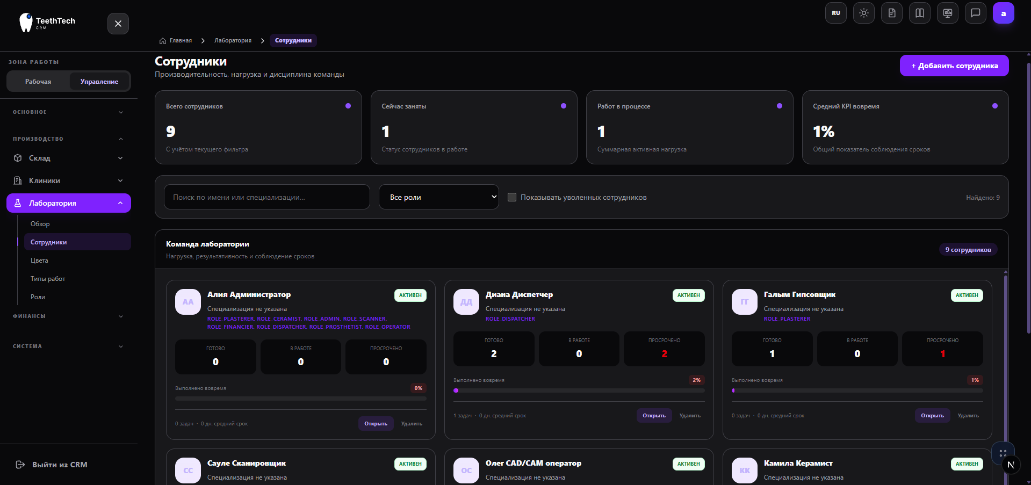Open Диана Диспетчер's card with Открыть
The height and width of the screenshot is (485, 1031).
[654, 416]
